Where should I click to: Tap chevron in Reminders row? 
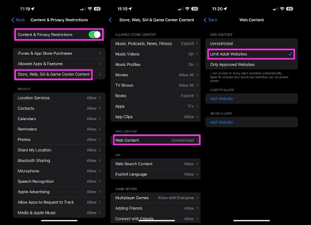(x=100, y=129)
